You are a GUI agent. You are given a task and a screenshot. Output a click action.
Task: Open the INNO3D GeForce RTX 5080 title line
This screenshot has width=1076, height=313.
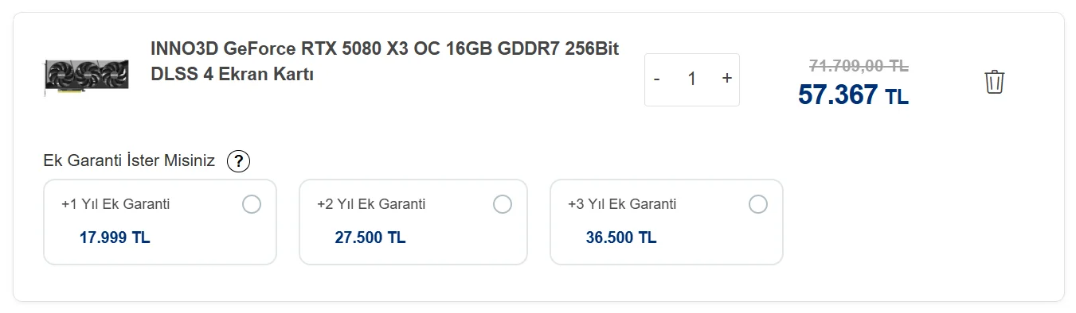click(x=385, y=48)
